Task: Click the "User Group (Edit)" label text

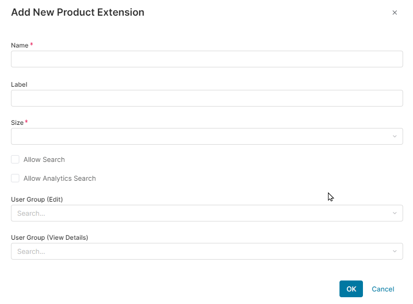Action: [x=37, y=199]
